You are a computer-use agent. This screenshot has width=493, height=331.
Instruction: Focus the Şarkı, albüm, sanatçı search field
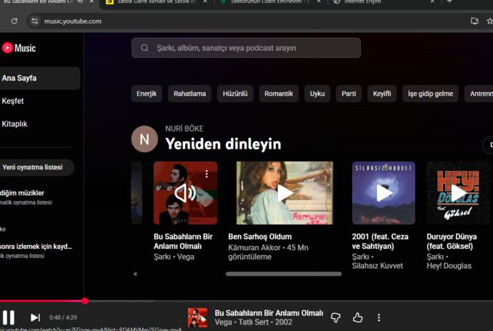[246, 48]
